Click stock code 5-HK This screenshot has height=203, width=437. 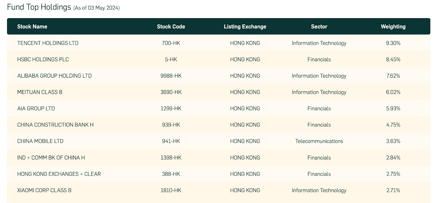pyautogui.click(x=171, y=59)
